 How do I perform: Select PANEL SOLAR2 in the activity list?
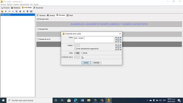(x=18, y=15)
